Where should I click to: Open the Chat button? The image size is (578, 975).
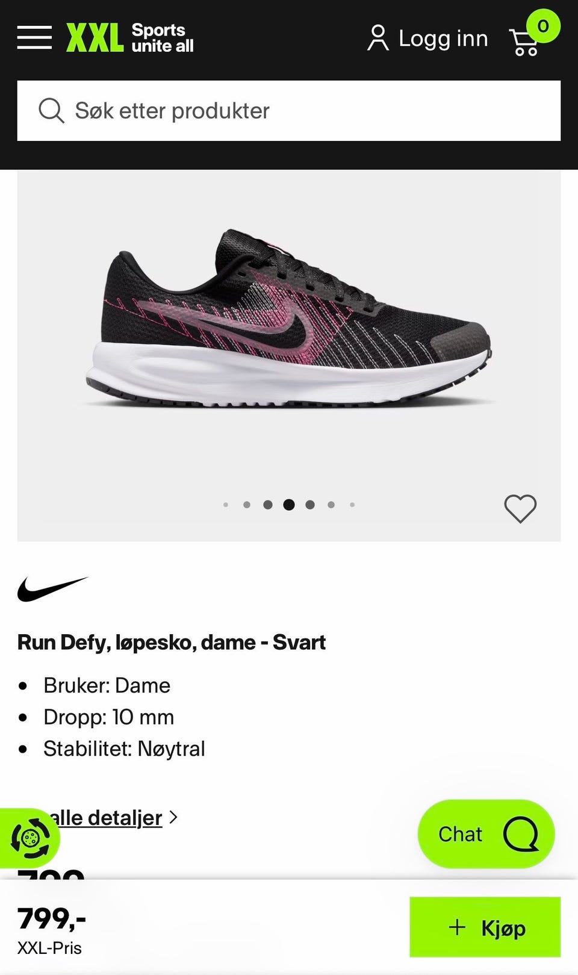click(486, 834)
